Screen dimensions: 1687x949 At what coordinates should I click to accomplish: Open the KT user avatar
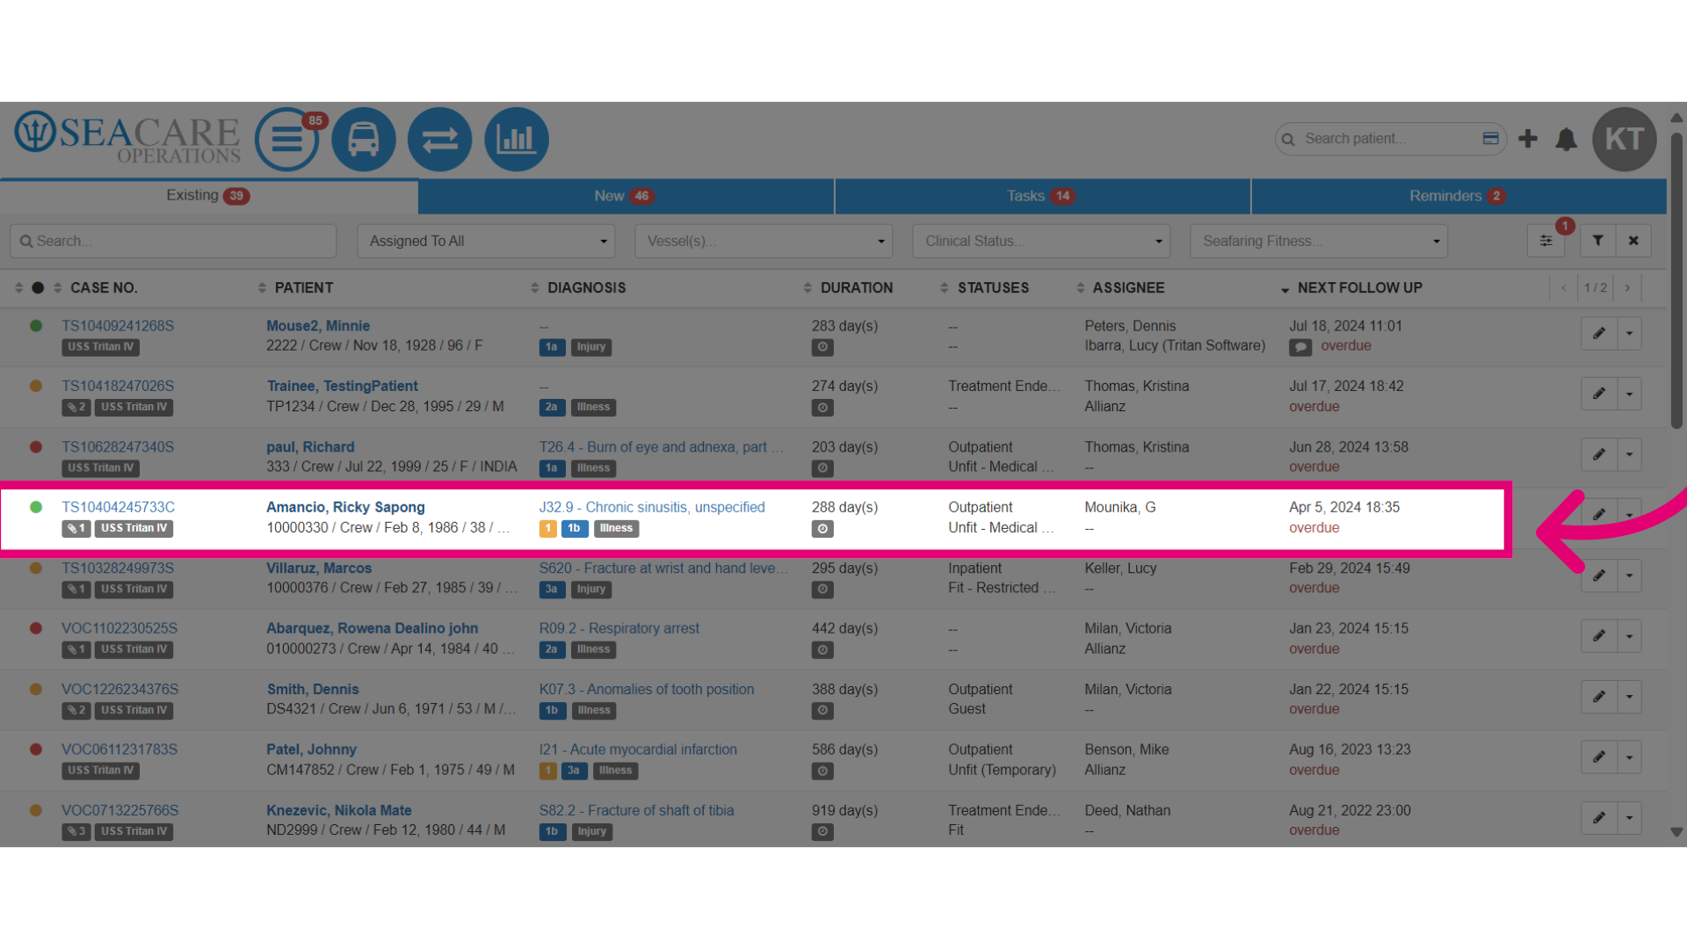pyautogui.click(x=1624, y=139)
